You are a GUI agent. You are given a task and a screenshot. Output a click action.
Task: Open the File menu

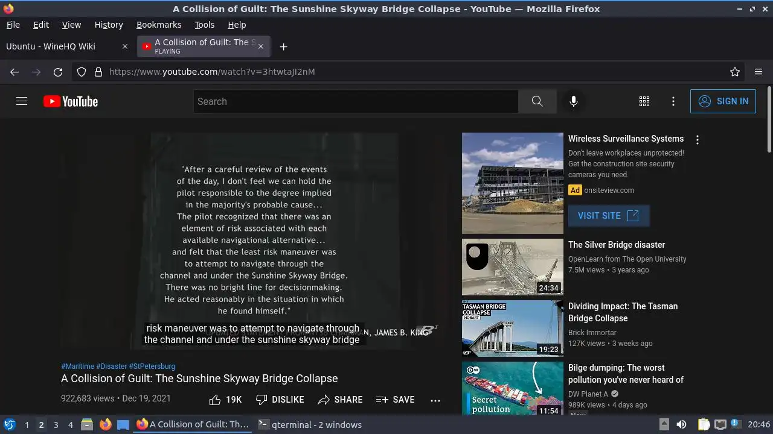point(13,25)
